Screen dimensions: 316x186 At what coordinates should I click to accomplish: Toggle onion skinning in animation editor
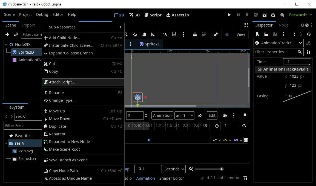click(225, 115)
